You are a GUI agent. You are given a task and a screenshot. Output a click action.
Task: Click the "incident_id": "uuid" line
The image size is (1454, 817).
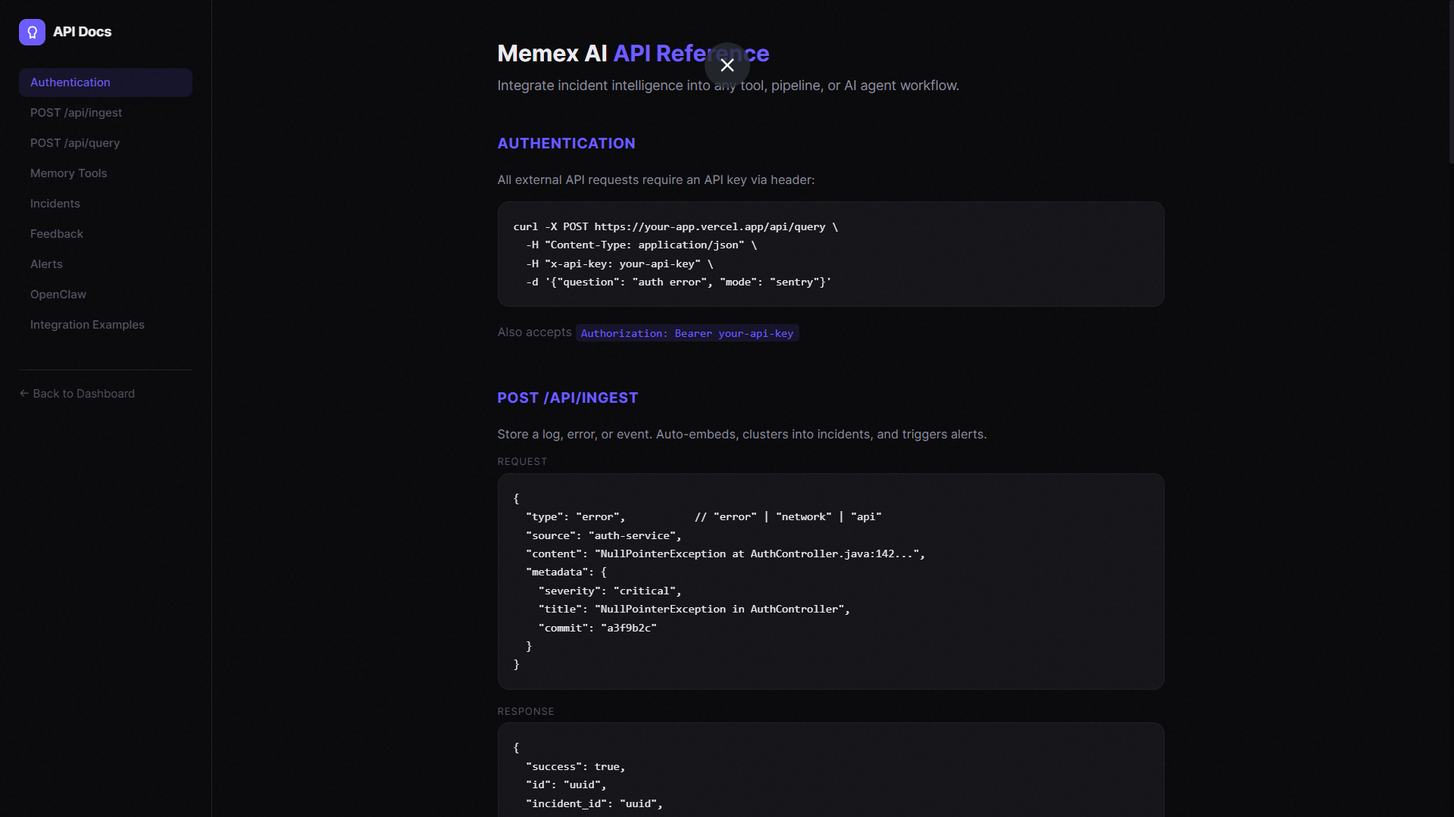pos(595,803)
